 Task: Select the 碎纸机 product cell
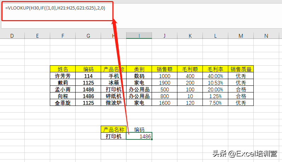pos(114,96)
